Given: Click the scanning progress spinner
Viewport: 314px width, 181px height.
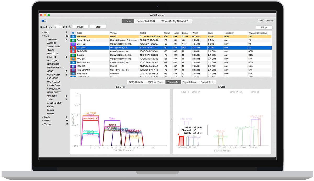Looking at the screenshot, I should tap(70, 27).
